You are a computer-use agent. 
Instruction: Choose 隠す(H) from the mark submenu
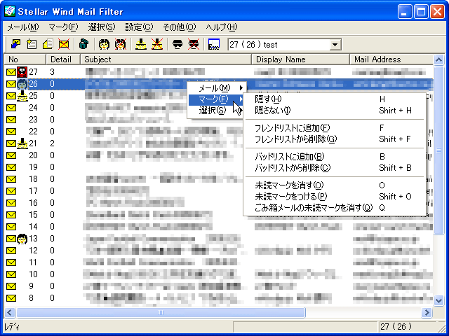pyautogui.click(x=335, y=99)
